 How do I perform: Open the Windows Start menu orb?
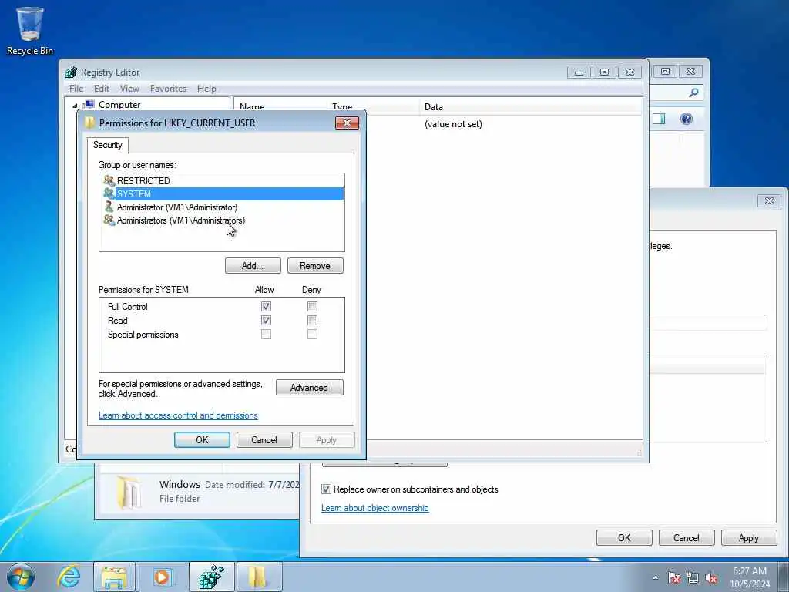pos(21,577)
